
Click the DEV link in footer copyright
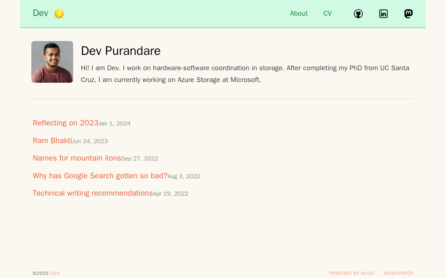click(x=55, y=273)
